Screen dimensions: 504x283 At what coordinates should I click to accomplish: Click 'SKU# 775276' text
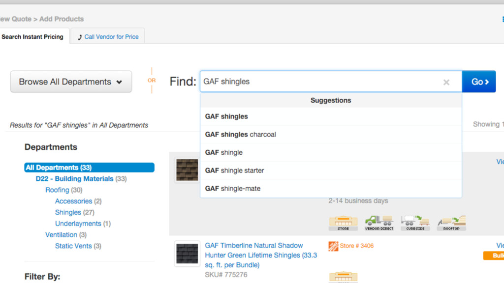226,275
